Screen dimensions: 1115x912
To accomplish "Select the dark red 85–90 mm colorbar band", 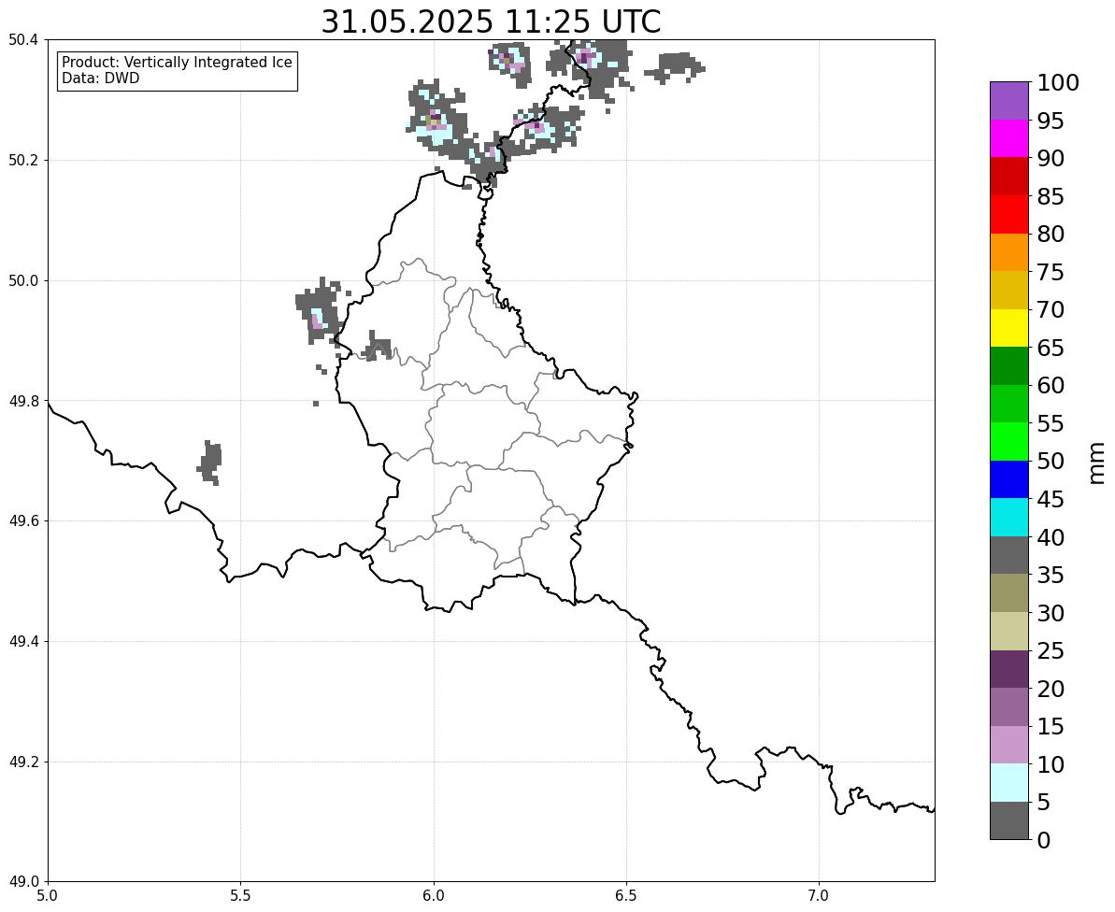I will [1009, 177].
